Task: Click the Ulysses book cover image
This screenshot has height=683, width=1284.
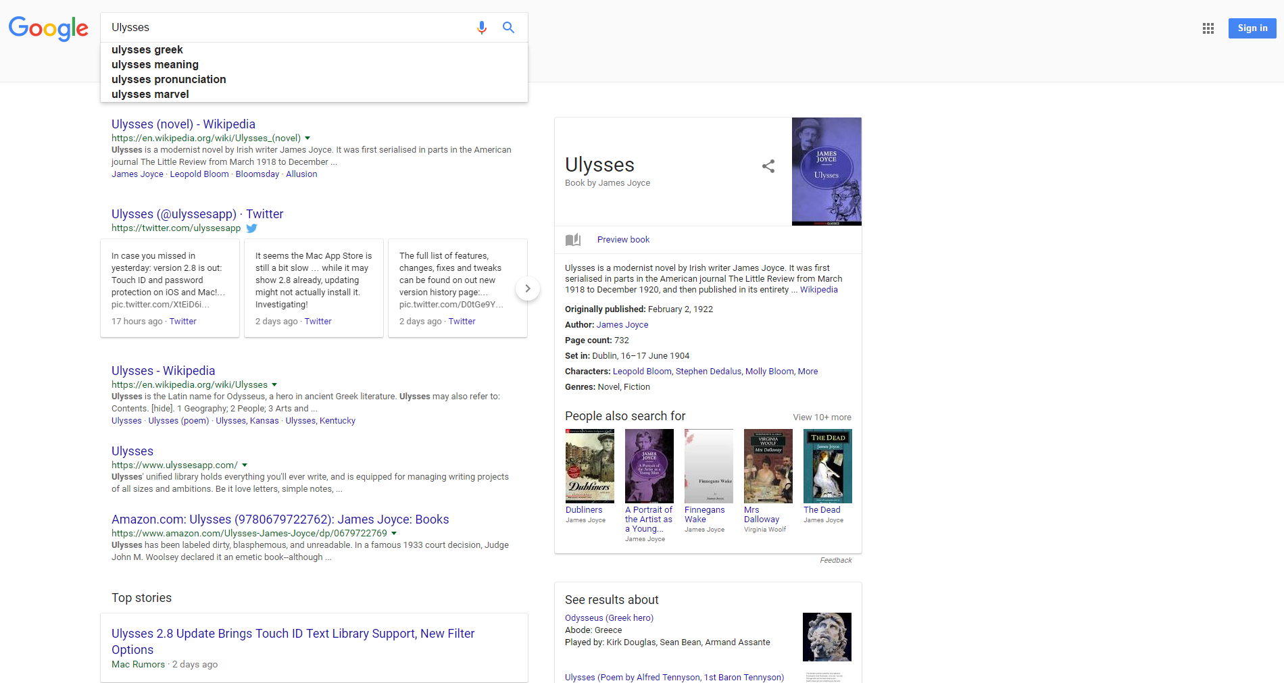Action: pos(826,172)
